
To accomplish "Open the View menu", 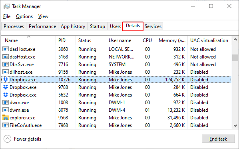I will pos(43,16).
